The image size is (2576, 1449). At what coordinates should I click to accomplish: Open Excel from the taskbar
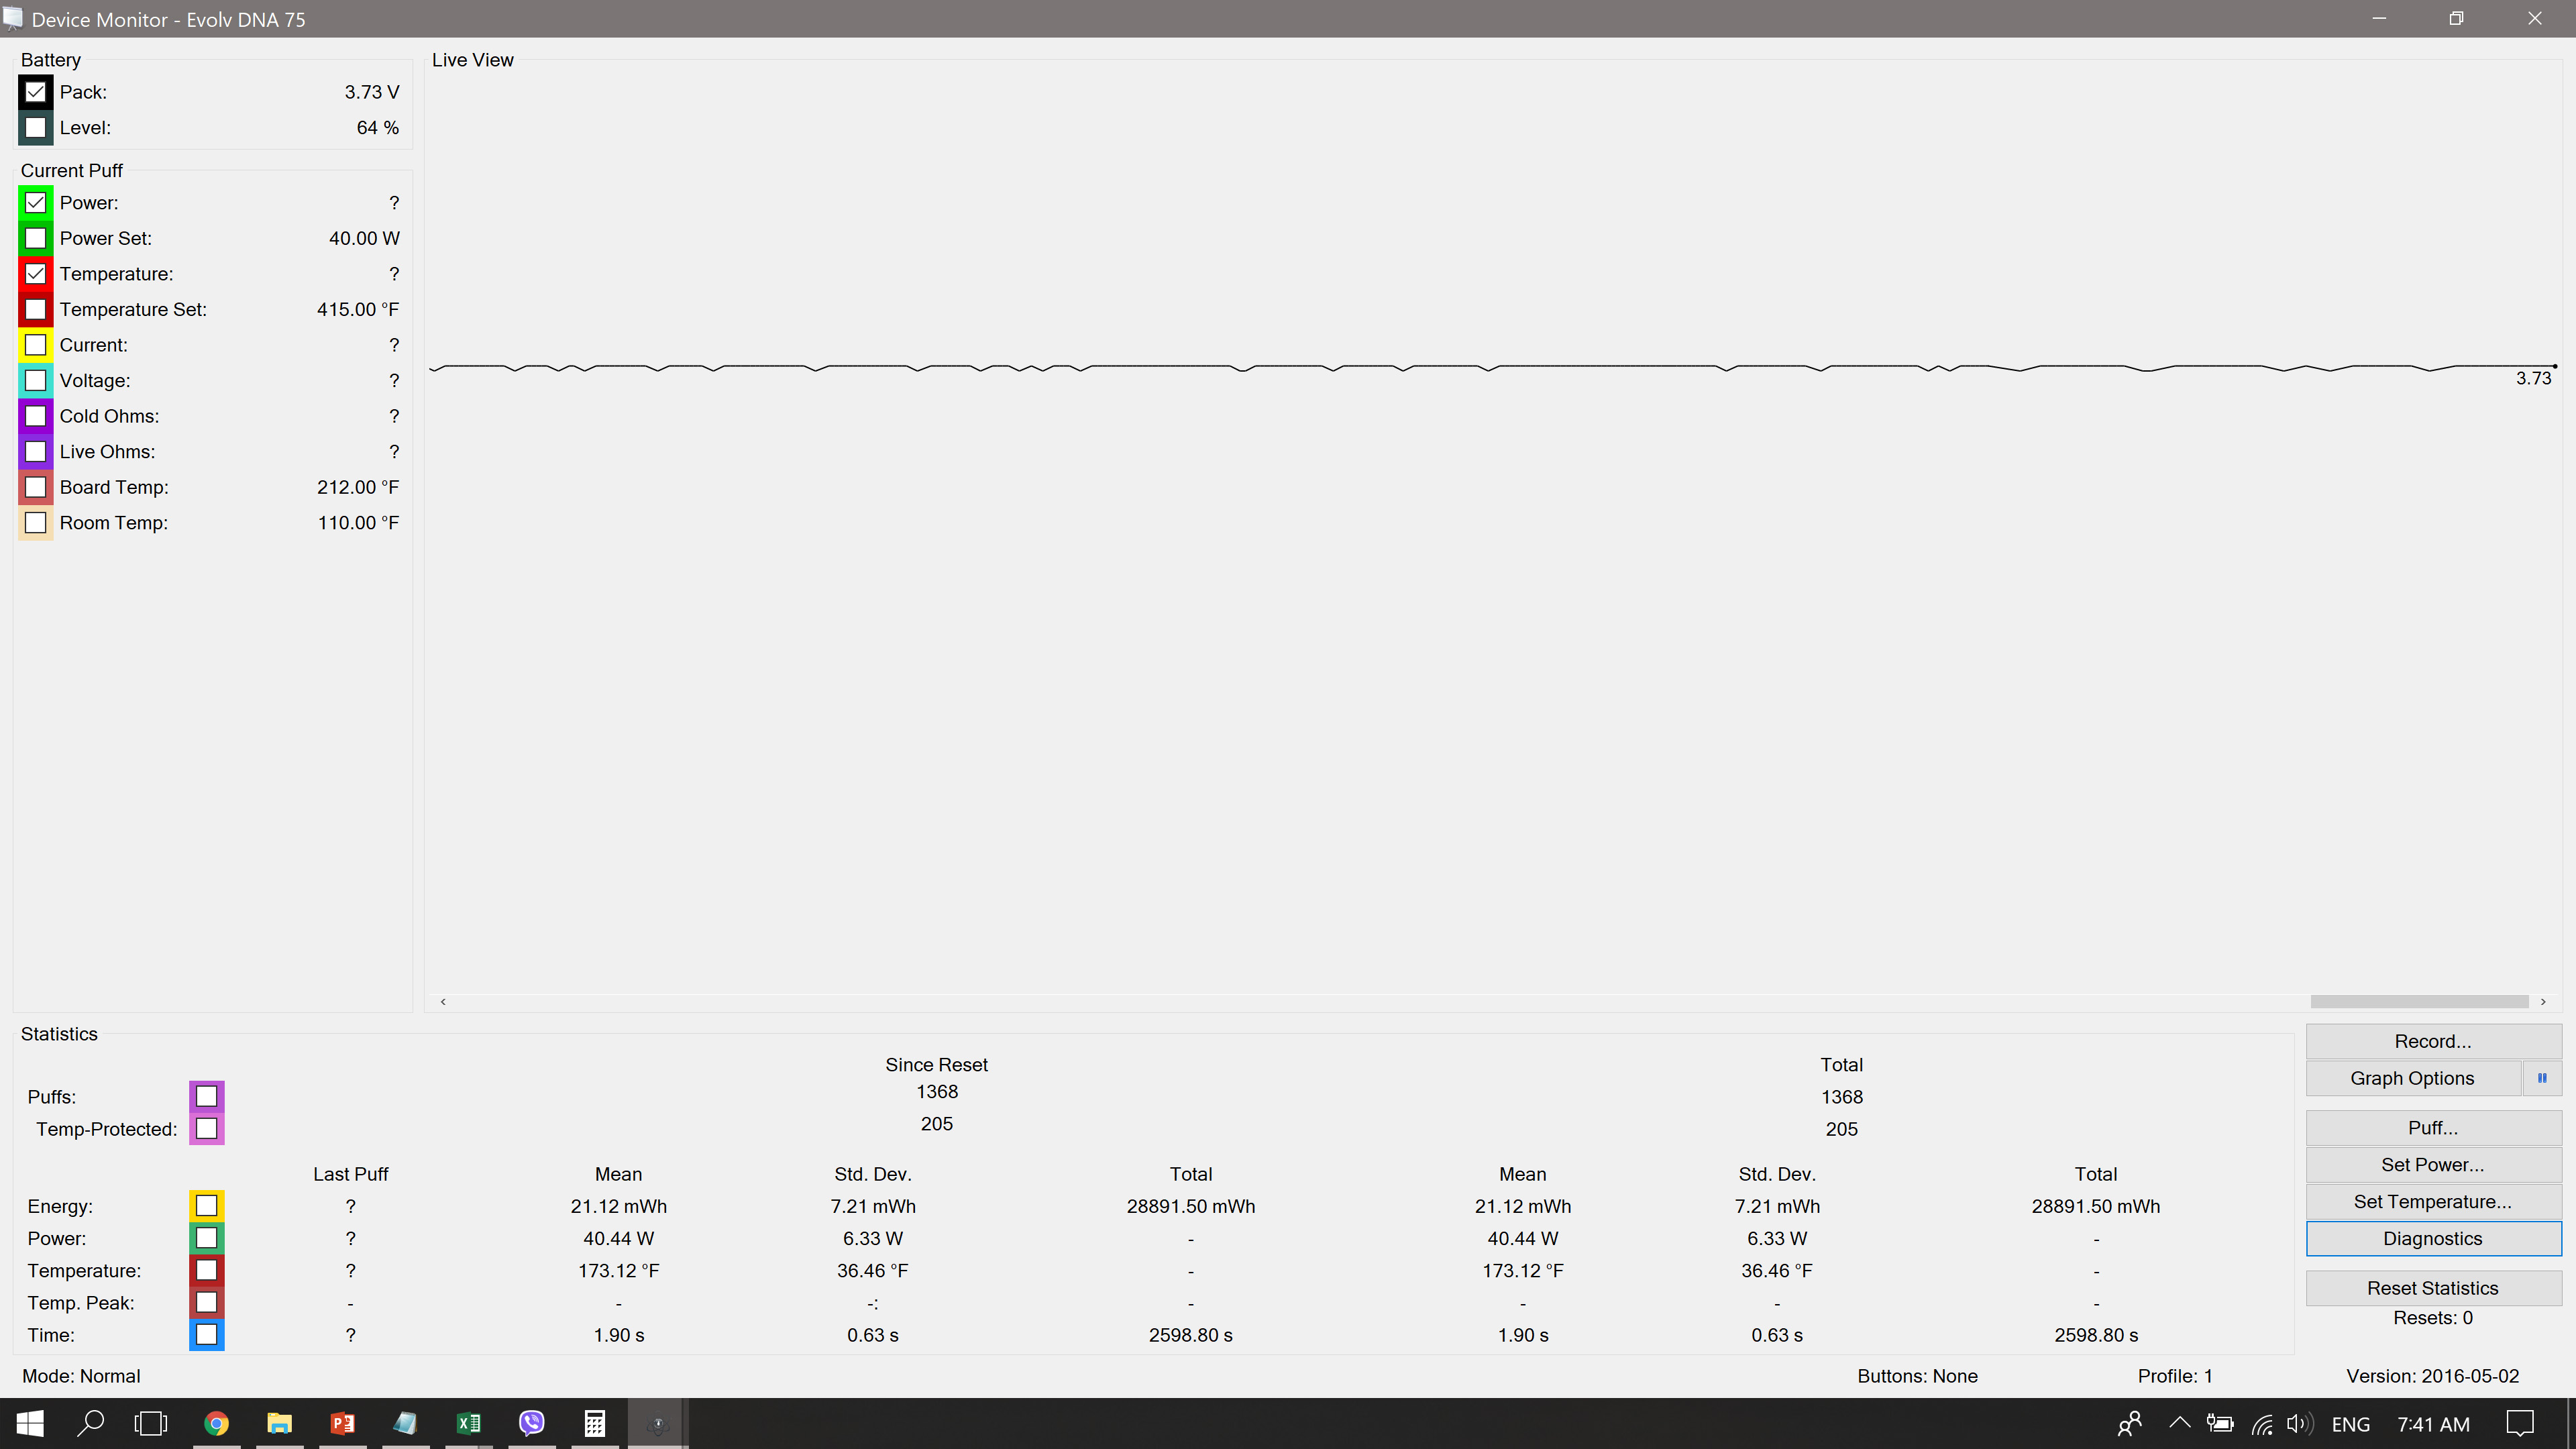(468, 1423)
